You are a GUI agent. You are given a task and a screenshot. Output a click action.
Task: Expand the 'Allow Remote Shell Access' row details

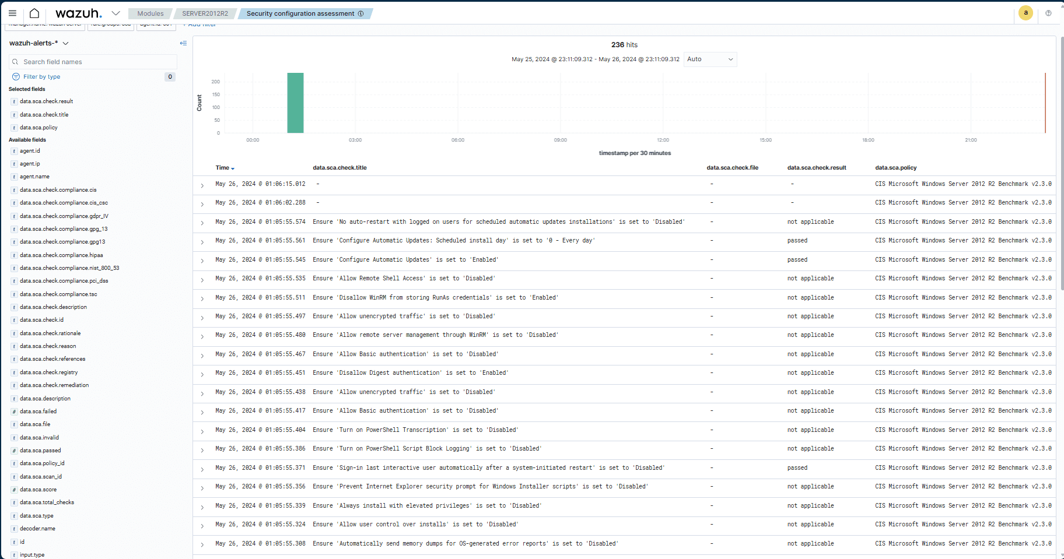pyautogui.click(x=202, y=280)
